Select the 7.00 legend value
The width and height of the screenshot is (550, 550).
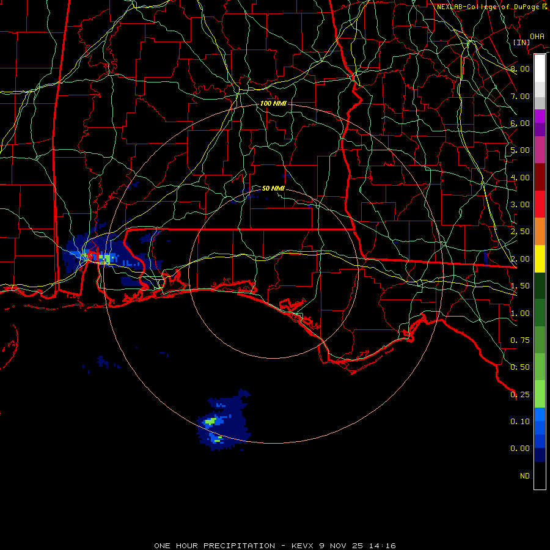[520, 96]
